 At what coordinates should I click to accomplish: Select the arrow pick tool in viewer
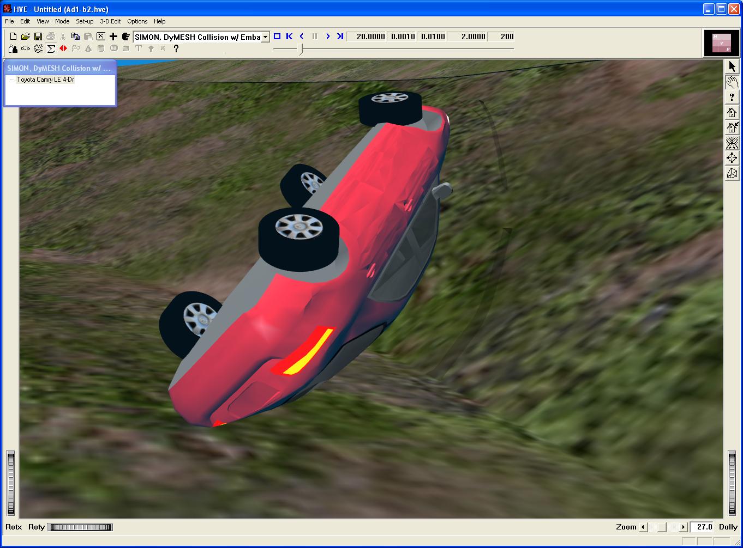pyautogui.click(x=732, y=66)
